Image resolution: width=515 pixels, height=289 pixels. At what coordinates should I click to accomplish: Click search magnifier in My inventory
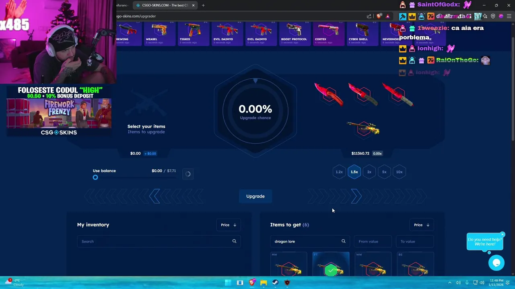pos(234,241)
